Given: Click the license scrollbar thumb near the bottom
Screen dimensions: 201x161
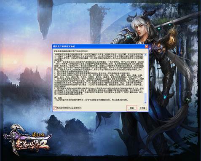Looking at the screenshot, I should pos(145,97).
